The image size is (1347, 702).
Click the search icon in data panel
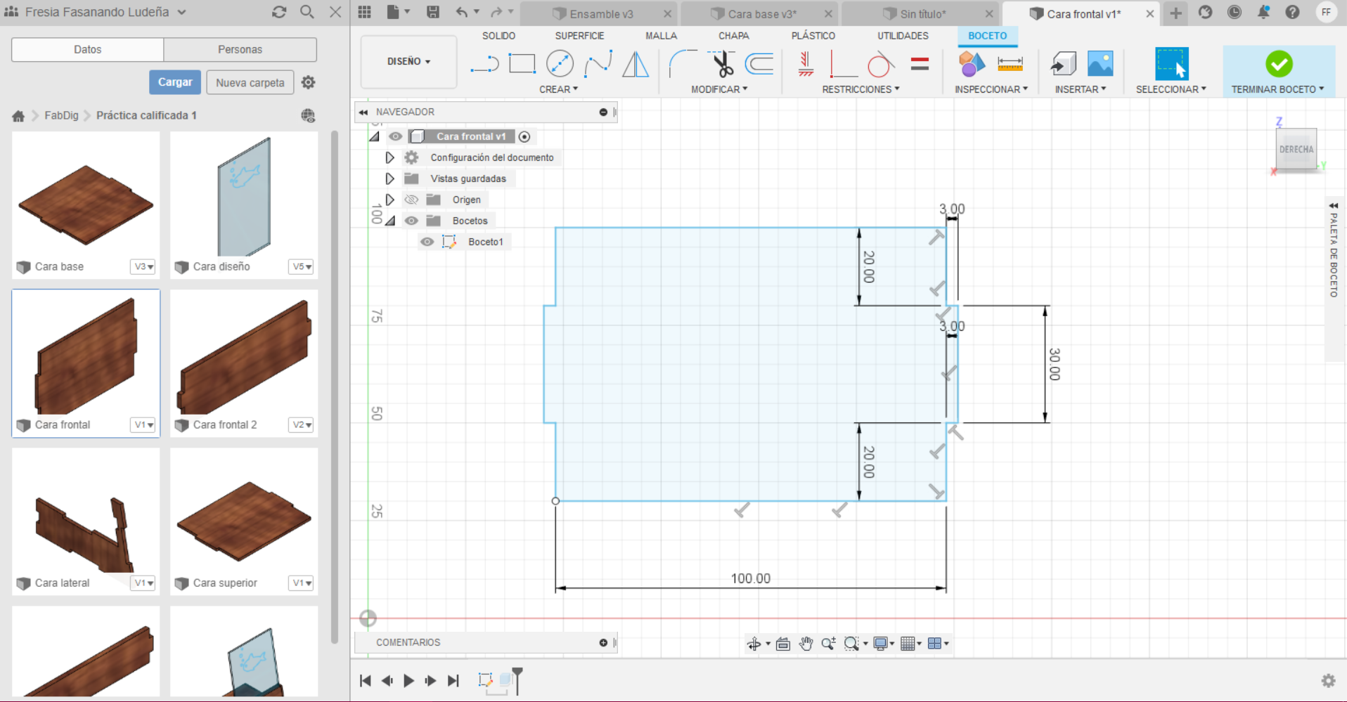pyautogui.click(x=307, y=12)
